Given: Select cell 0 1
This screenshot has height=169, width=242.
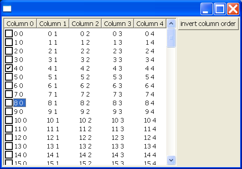Looking at the screenshot, I should click(x=52, y=34).
